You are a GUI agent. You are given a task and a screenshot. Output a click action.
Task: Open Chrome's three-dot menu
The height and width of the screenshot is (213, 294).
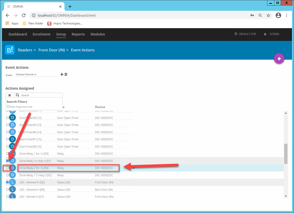(286, 15)
